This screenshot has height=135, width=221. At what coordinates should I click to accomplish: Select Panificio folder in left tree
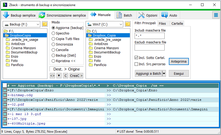[17, 65]
